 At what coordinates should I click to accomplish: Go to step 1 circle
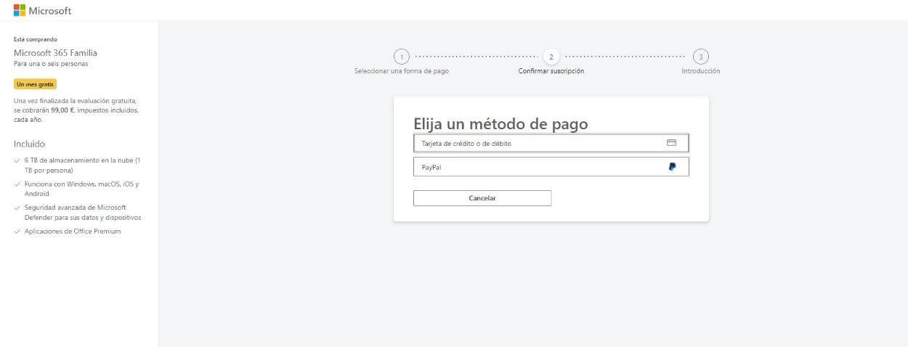point(401,57)
